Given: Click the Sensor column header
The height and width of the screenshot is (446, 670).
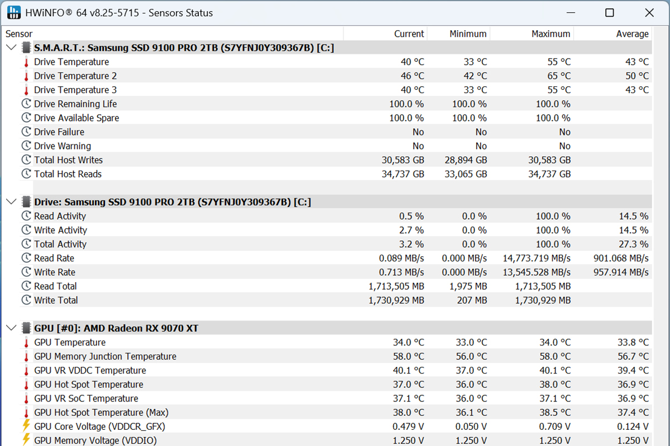Looking at the screenshot, I should click(20, 34).
